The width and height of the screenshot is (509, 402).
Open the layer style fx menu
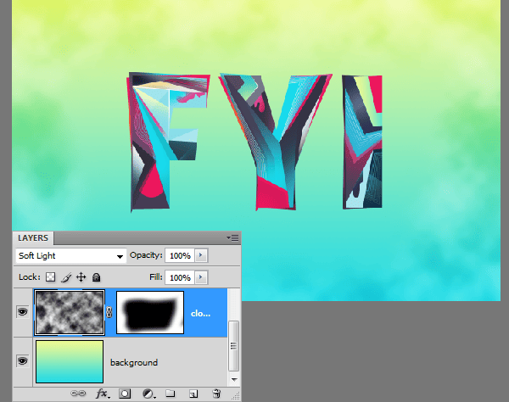[103, 394]
